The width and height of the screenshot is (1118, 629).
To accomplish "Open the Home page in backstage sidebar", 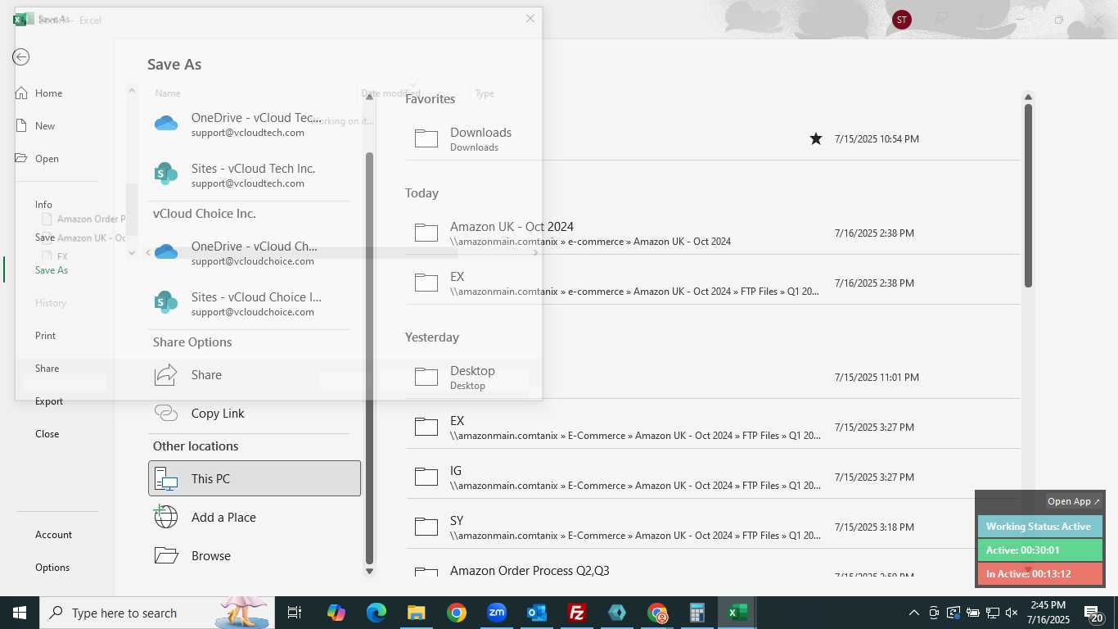I will click(x=48, y=93).
